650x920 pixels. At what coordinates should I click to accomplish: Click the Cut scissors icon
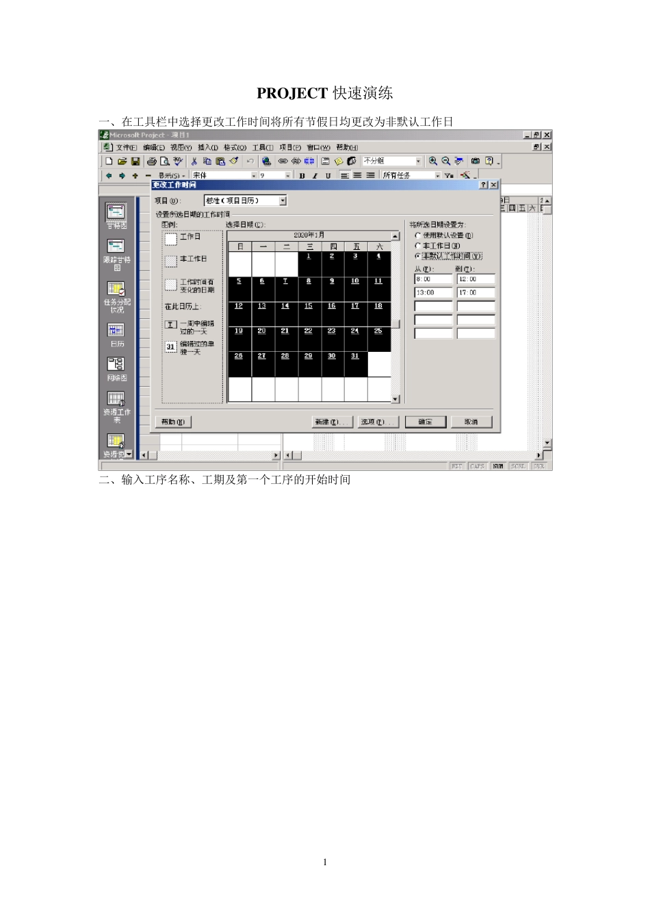tap(194, 161)
